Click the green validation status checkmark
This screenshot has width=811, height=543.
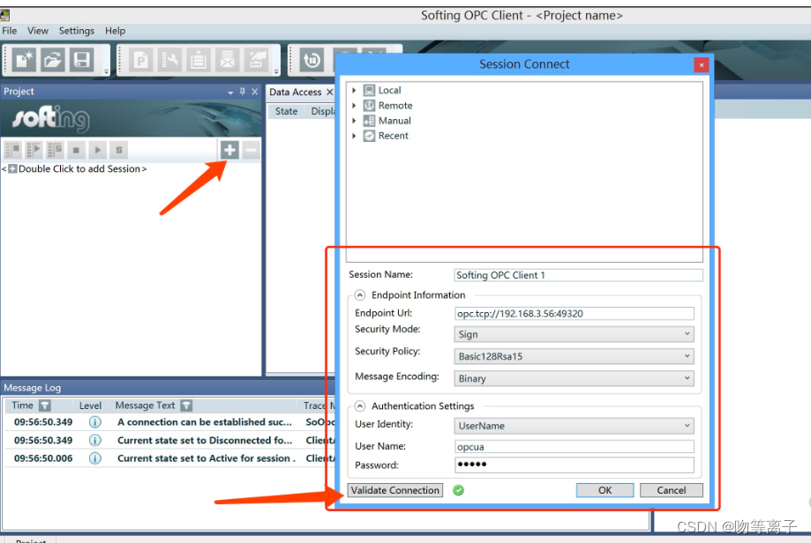458,490
